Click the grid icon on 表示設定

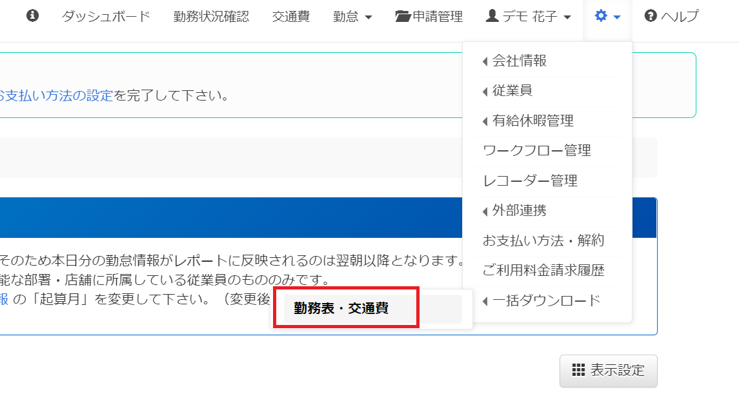pos(578,370)
